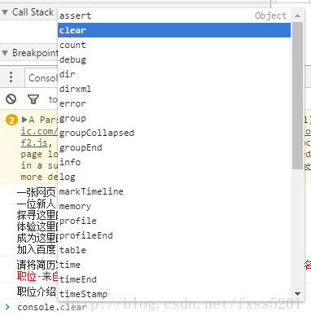Clear console using the circle-slash icon

click(x=11, y=99)
